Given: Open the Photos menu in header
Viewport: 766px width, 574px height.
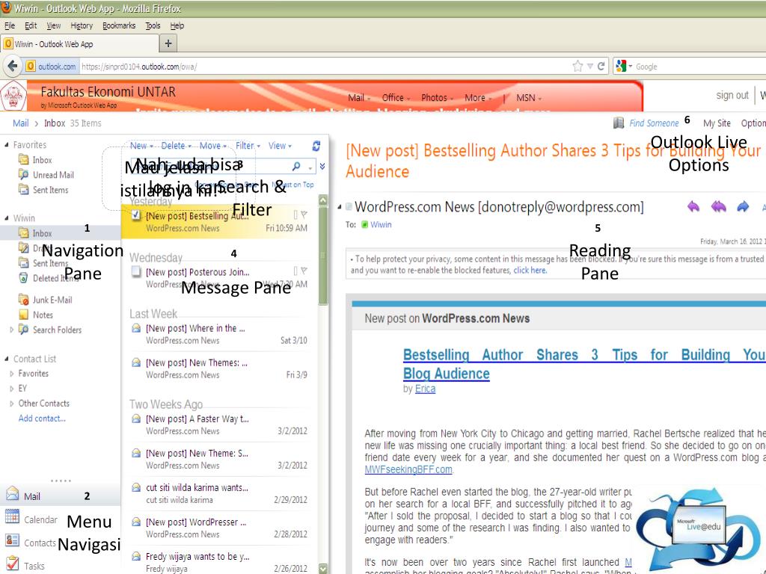Looking at the screenshot, I should click(437, 98).
